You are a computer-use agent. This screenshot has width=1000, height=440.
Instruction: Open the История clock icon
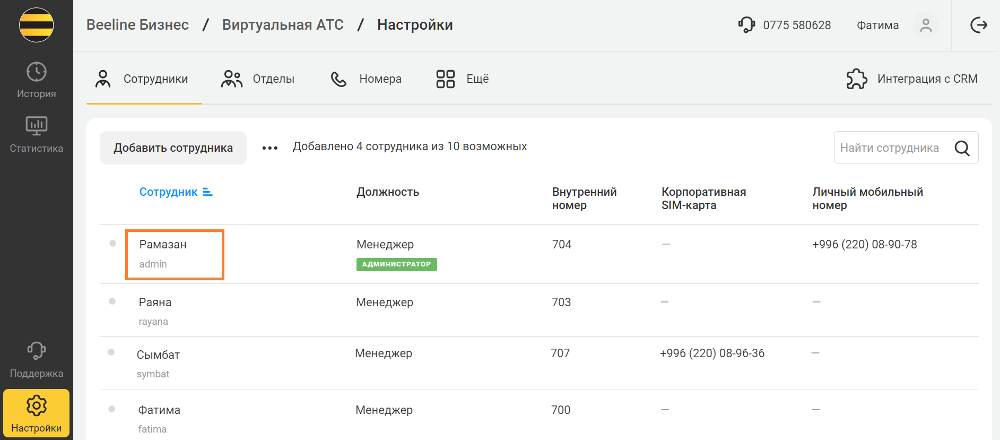click(x=37, y=72)
